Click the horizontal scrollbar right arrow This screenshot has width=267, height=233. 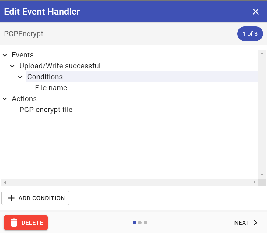click(255, 182)
